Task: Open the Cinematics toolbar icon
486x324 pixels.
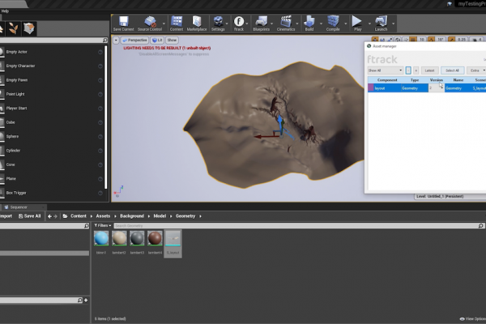Action: coord(286,23)
